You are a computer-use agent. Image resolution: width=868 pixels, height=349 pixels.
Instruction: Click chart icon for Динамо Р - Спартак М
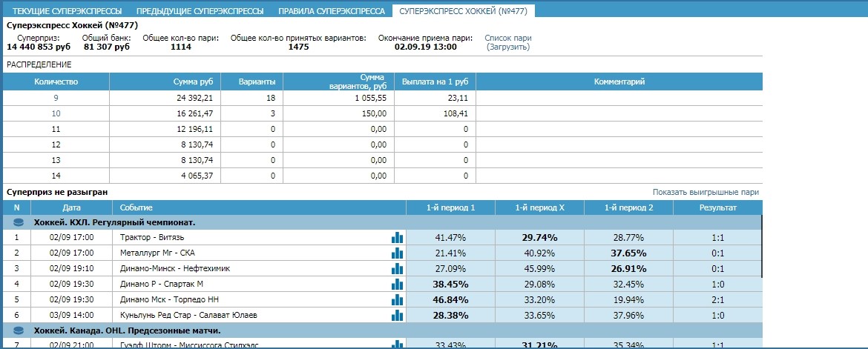(x=398, y=284)
